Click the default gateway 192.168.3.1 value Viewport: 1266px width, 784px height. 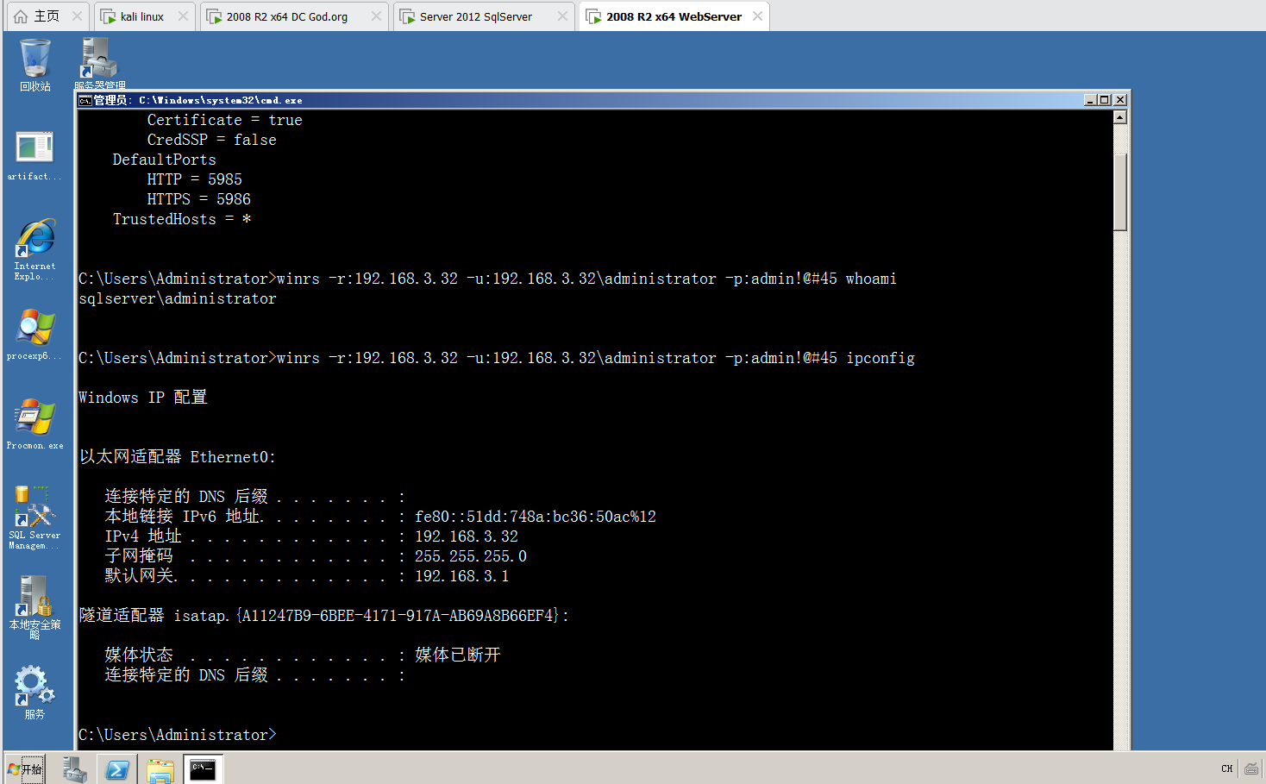tap(462, 577)
